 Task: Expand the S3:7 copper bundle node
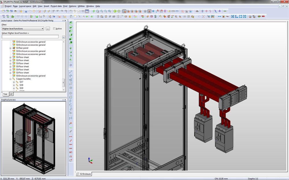point(14,82)
